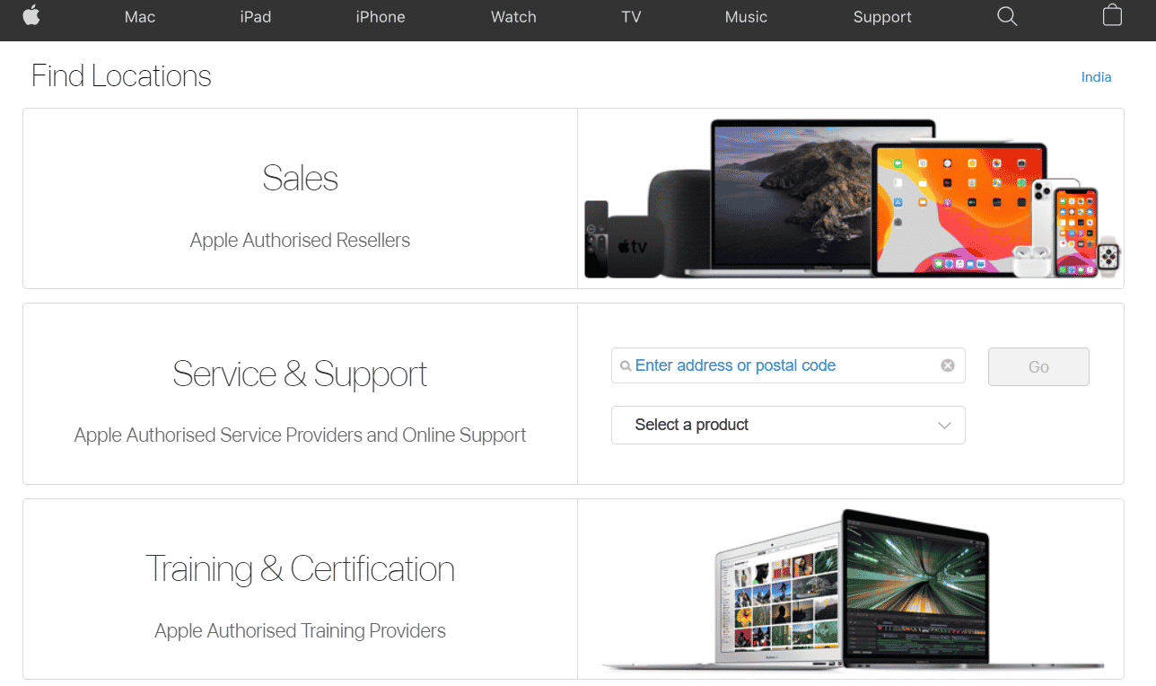The height and width of the screenshot is (686, 1156).
Task: Clear the address field with the x icon
Action: (x=947, y=365)
